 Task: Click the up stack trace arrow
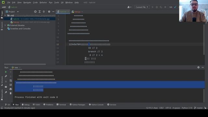(11, 72)
